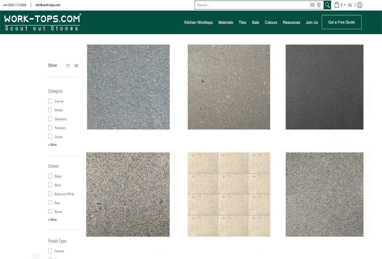Click the Get a Free Quote button

click(341, 22)
